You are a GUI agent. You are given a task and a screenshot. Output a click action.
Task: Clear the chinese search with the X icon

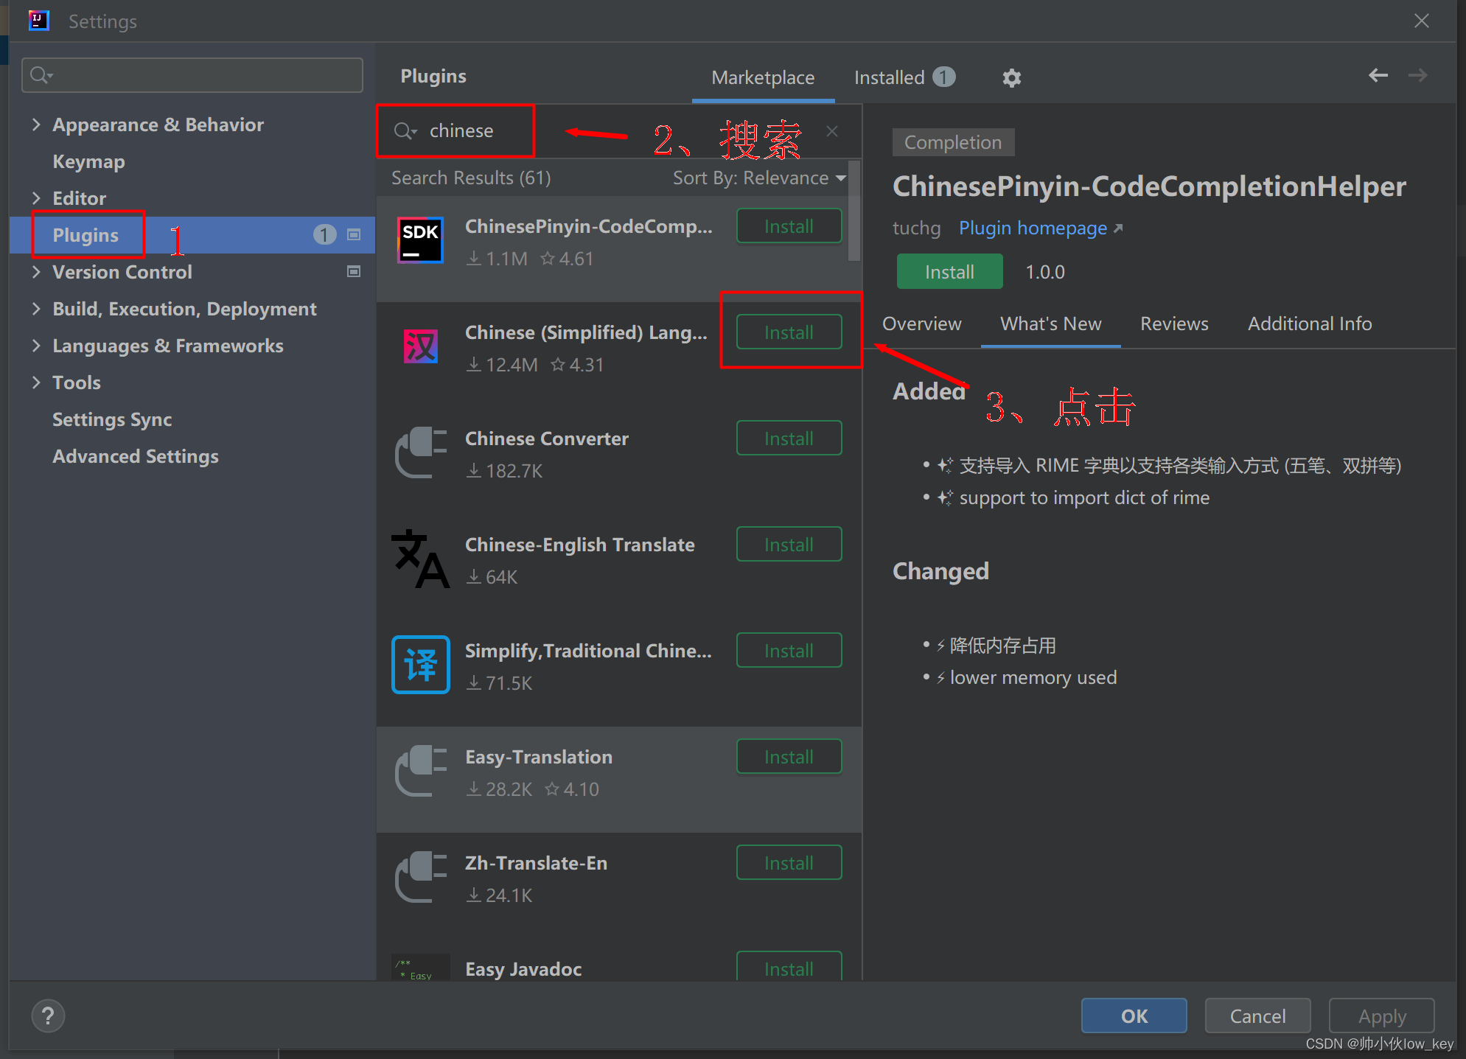coord(832,131)
